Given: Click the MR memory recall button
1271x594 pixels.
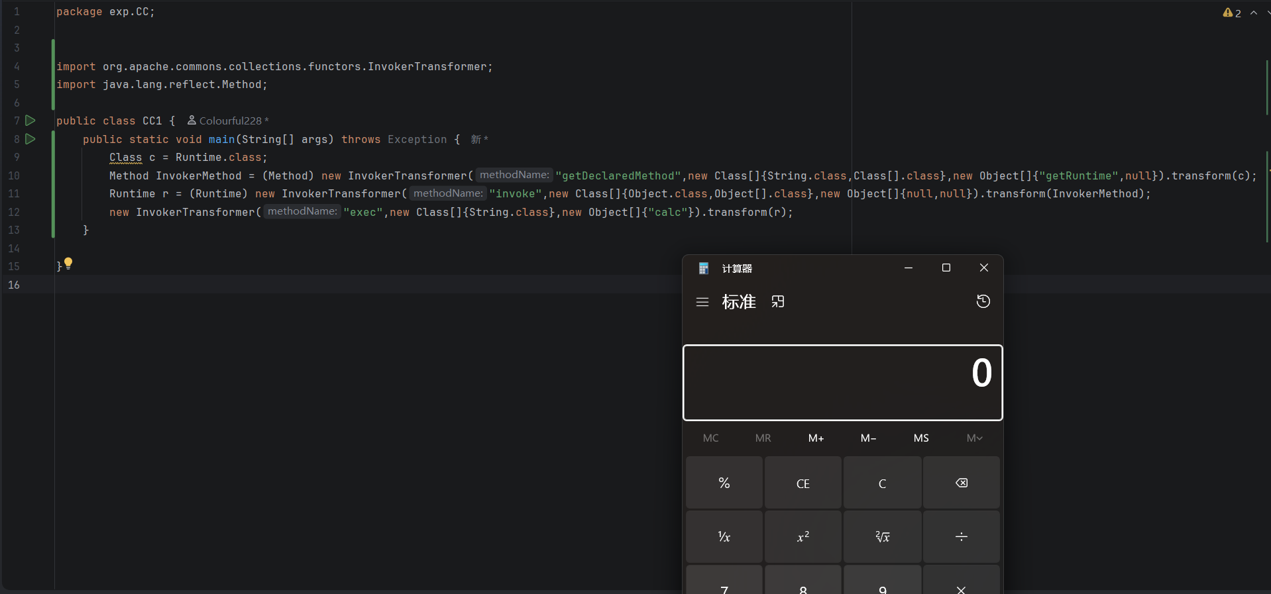Looking at the screenshot, I should (763, 438).
